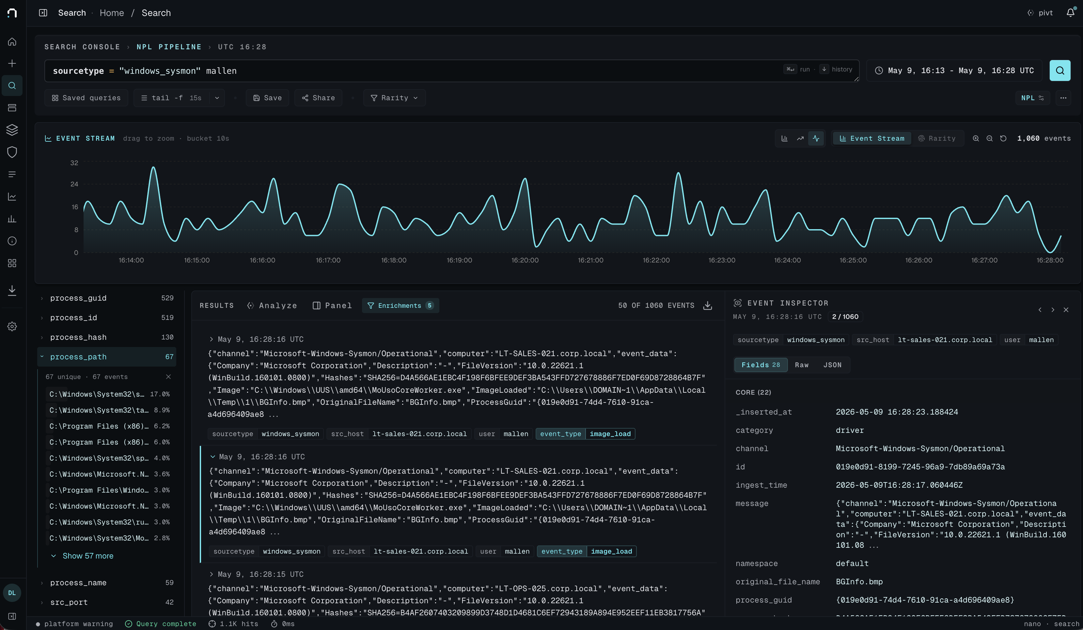Open the tail -f interval dropdown arrow

coord(217,98)
